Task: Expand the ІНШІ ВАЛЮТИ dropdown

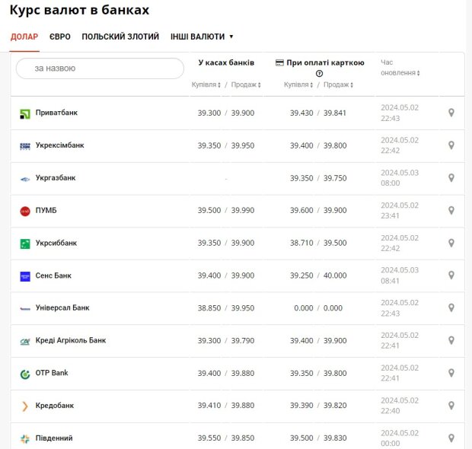Action: pyautogui.click(x=202, y=37)
